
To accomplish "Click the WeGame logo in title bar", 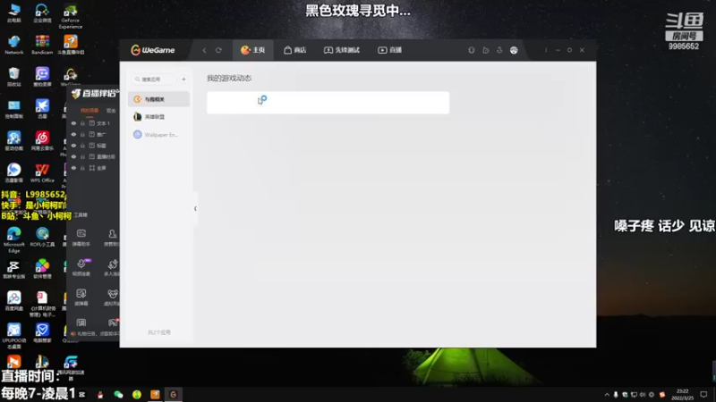I will click(x=152, y=50).
